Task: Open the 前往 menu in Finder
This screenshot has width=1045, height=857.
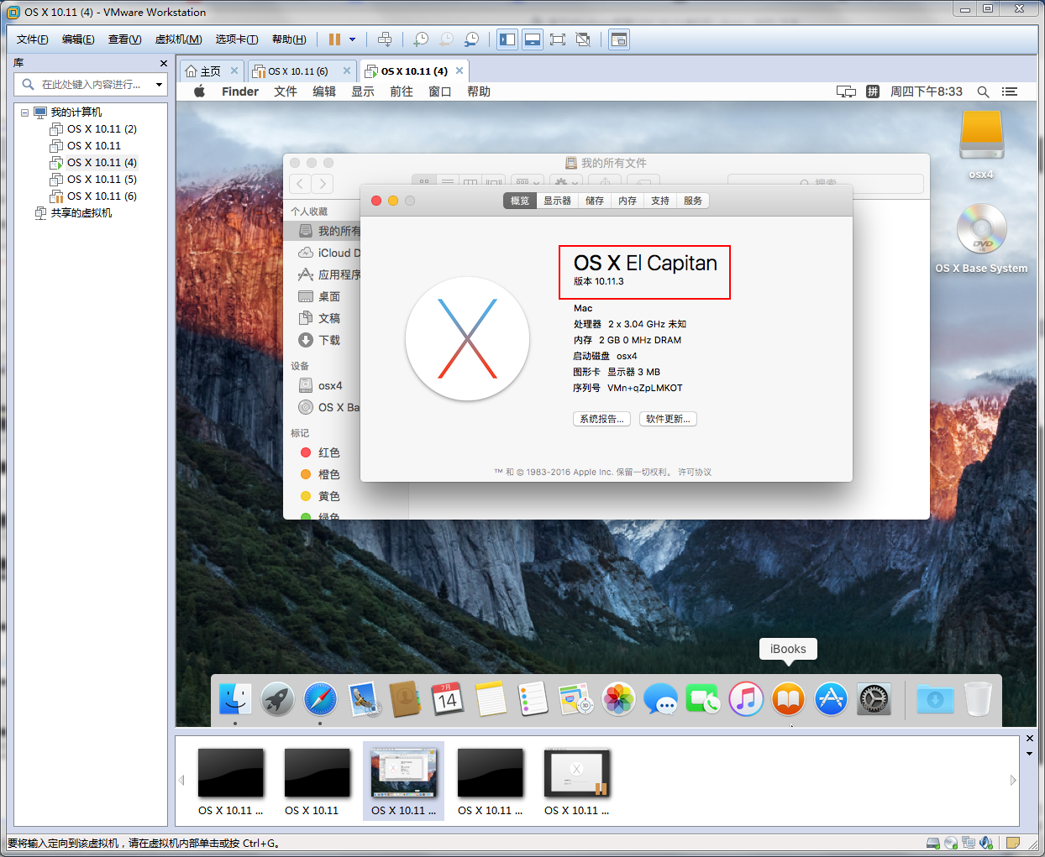Action: coord(402,91)
